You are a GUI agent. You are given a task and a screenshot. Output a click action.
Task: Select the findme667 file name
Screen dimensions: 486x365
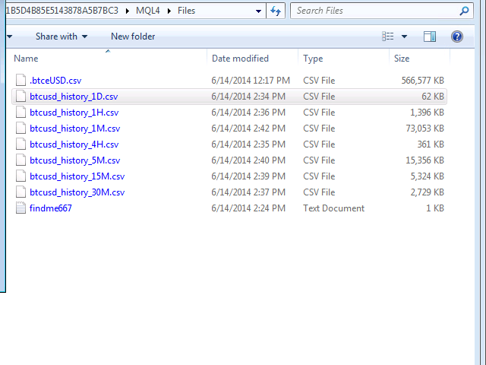[x=51, y=208]
